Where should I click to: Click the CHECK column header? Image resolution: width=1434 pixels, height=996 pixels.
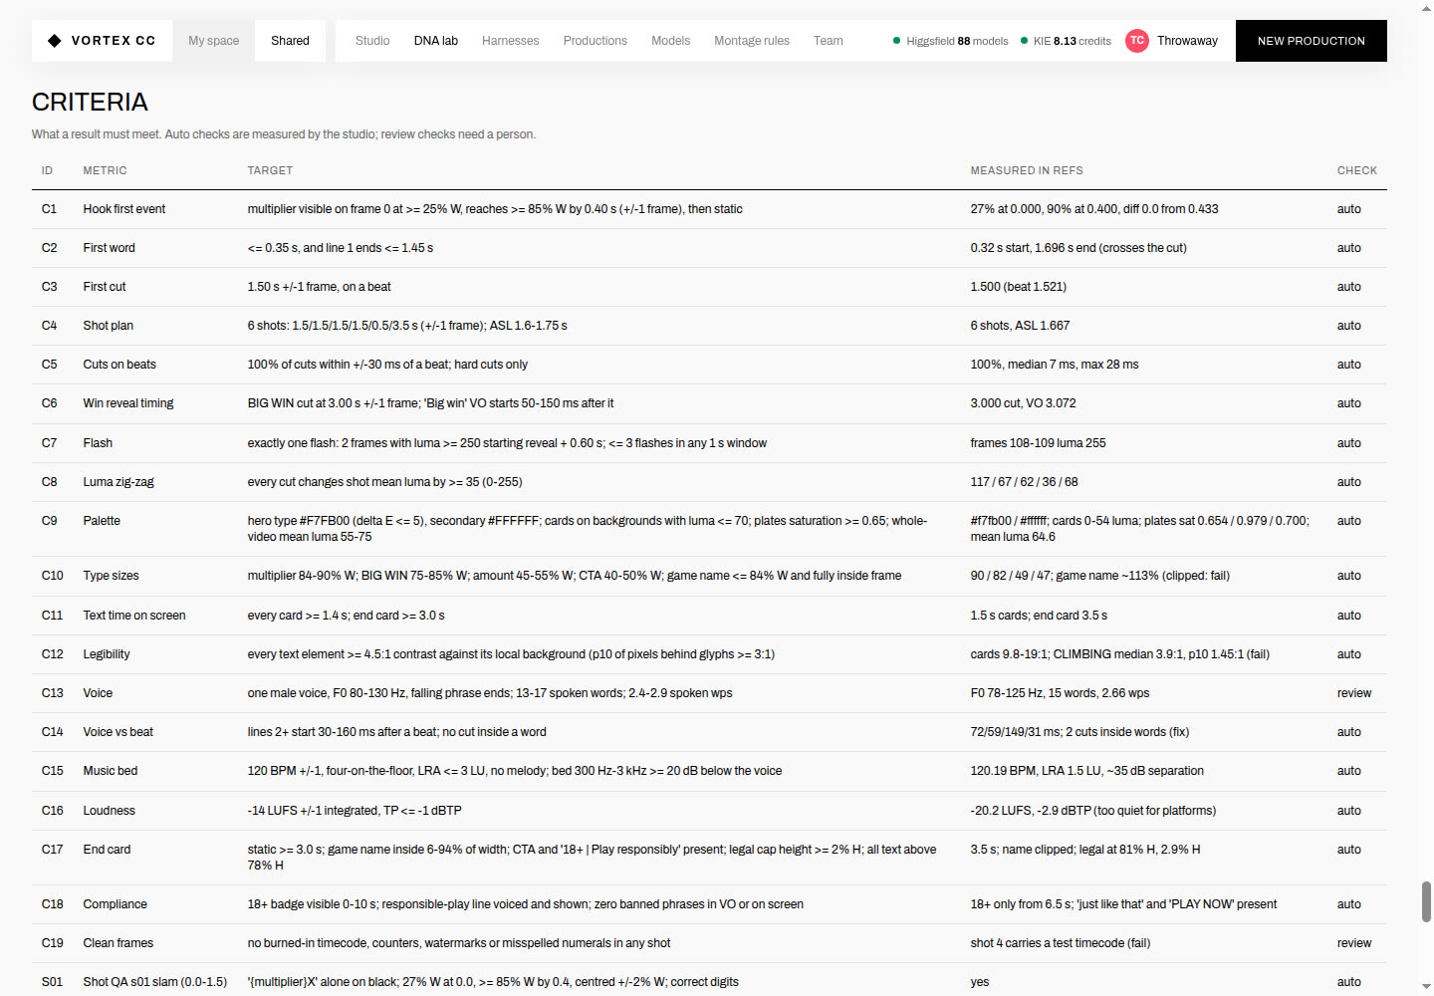(1357, 170)
